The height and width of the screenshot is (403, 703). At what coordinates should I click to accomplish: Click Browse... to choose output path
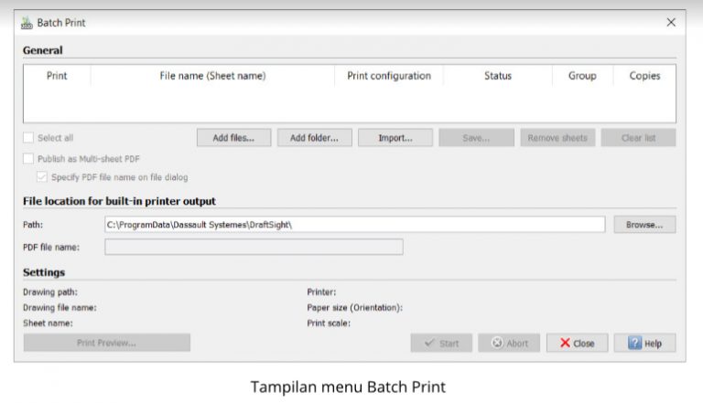pos(644,225)
